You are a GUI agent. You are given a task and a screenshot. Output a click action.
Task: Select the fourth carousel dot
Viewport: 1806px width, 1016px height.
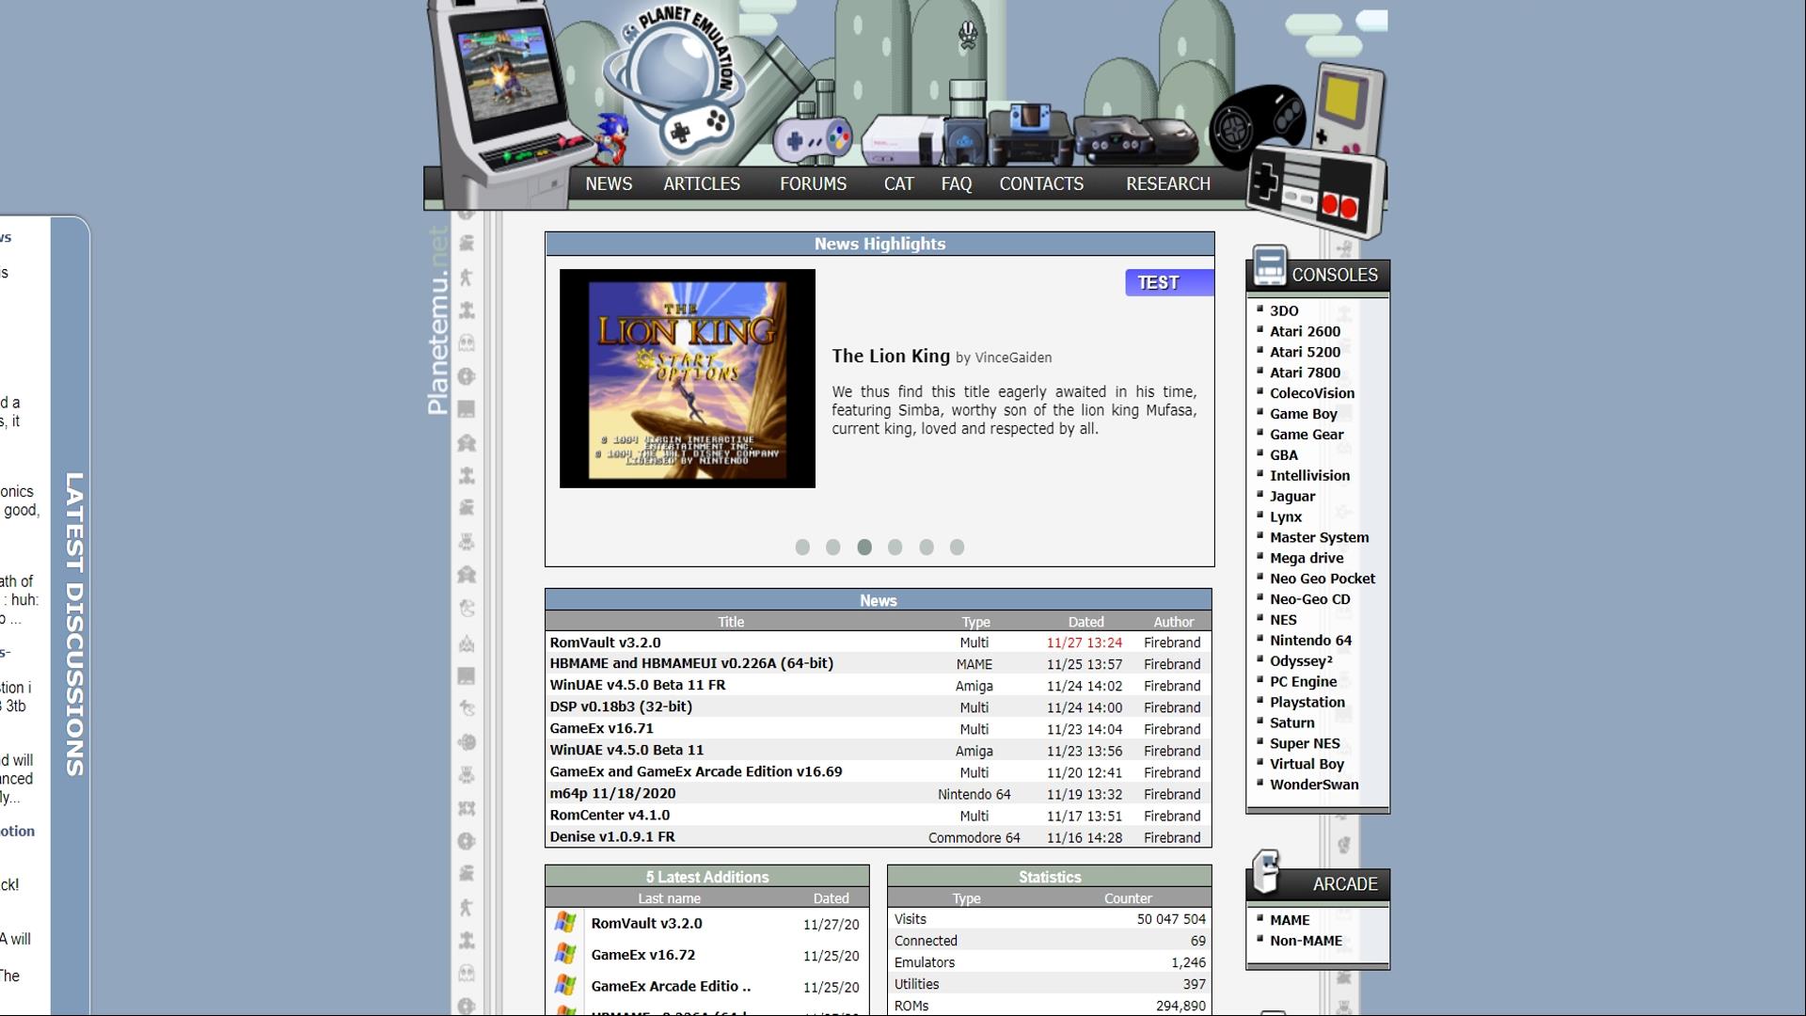click(895, 548)
